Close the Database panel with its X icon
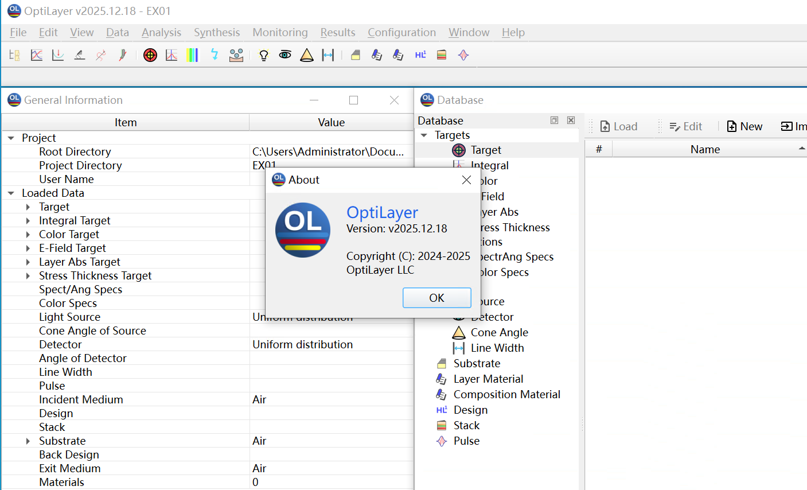This screenshot has width=807, height=490. [x=571, y=120]
